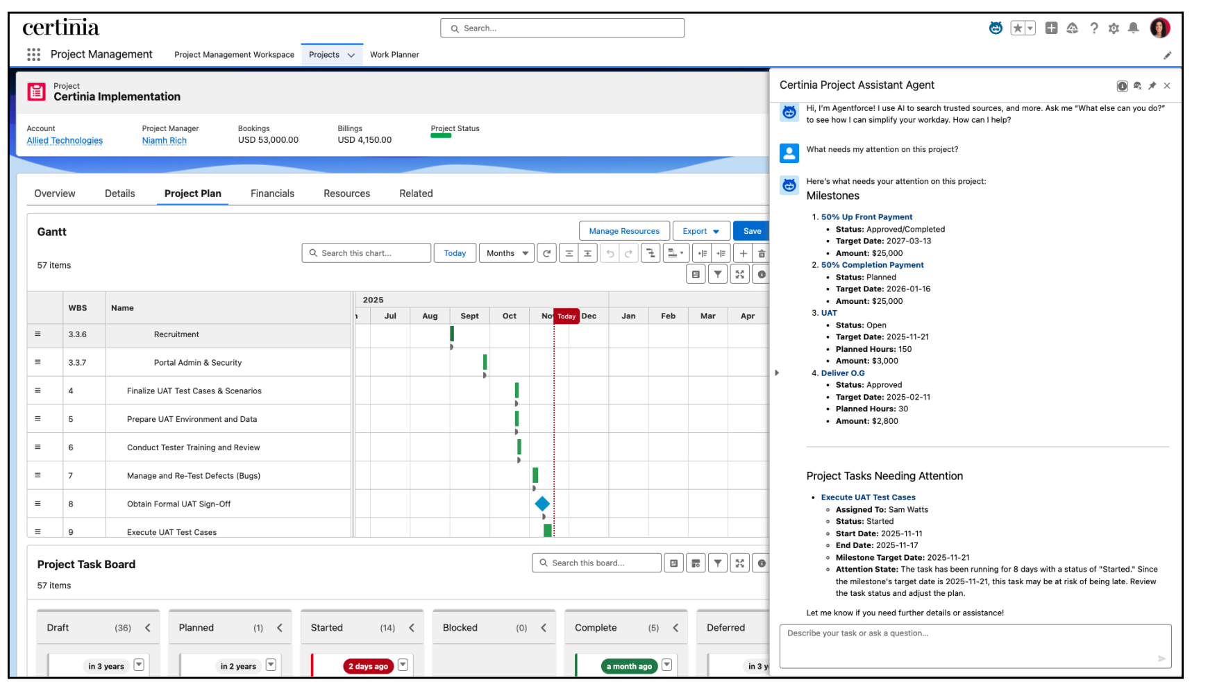Open the notifications bell
The width and height of the screenshot is (1217, 682).
(x=1133, y=28)
